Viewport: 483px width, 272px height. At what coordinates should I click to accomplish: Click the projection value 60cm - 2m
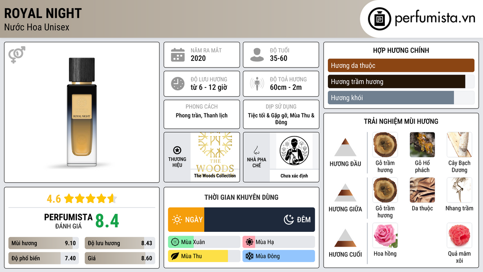[286, 87]
